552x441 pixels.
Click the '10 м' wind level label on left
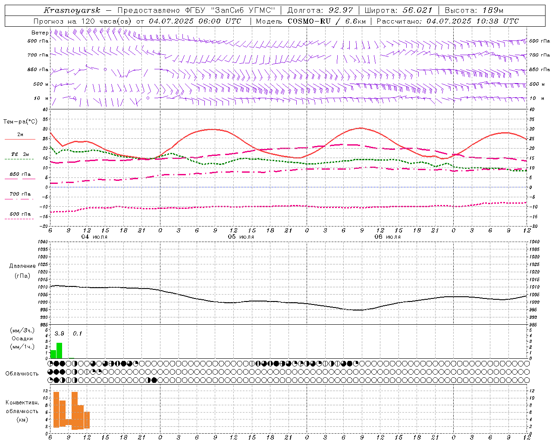tap(42, 98)
